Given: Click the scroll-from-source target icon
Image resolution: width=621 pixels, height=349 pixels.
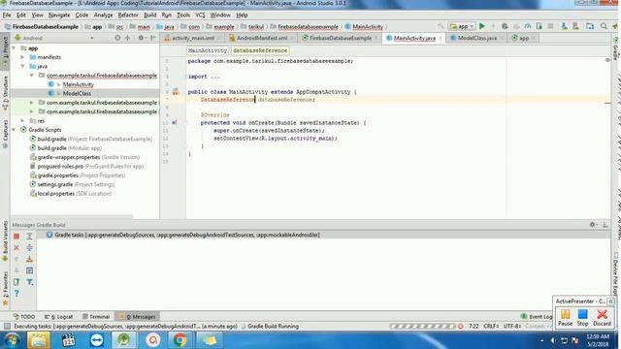Looking at the screenshot, I should coord(117,38).
